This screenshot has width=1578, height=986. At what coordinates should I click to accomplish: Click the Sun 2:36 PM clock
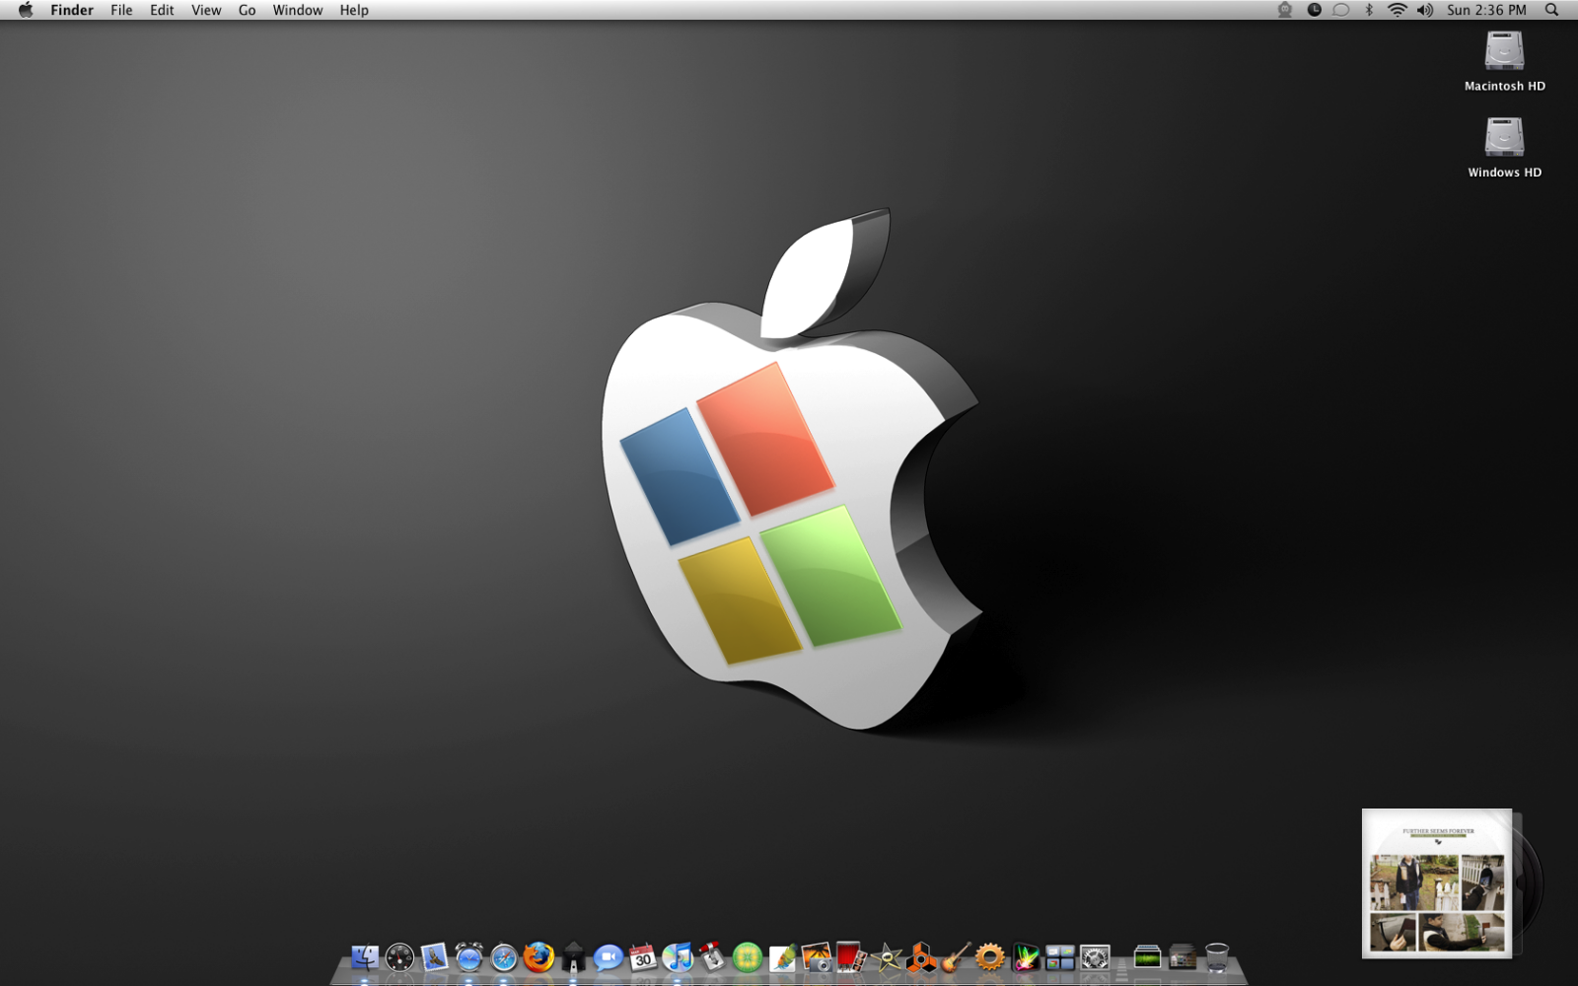click(x=1486, y=10)
